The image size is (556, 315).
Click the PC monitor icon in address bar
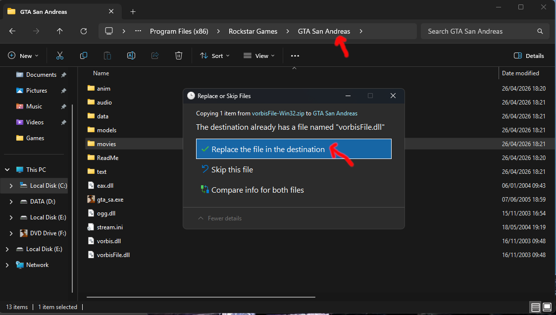pos(109,31)
